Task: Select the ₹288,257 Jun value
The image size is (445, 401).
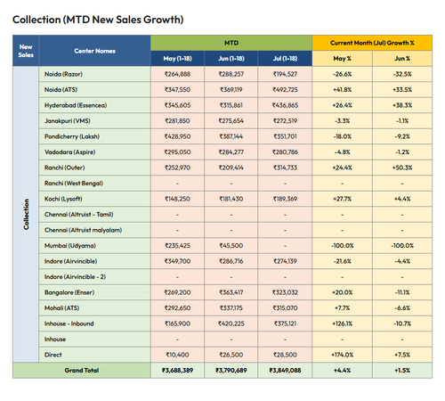Action: point(231,74)
